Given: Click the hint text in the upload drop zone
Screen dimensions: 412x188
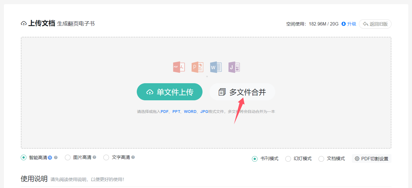Looking at the screenshot, I should (x=206, y=112).
